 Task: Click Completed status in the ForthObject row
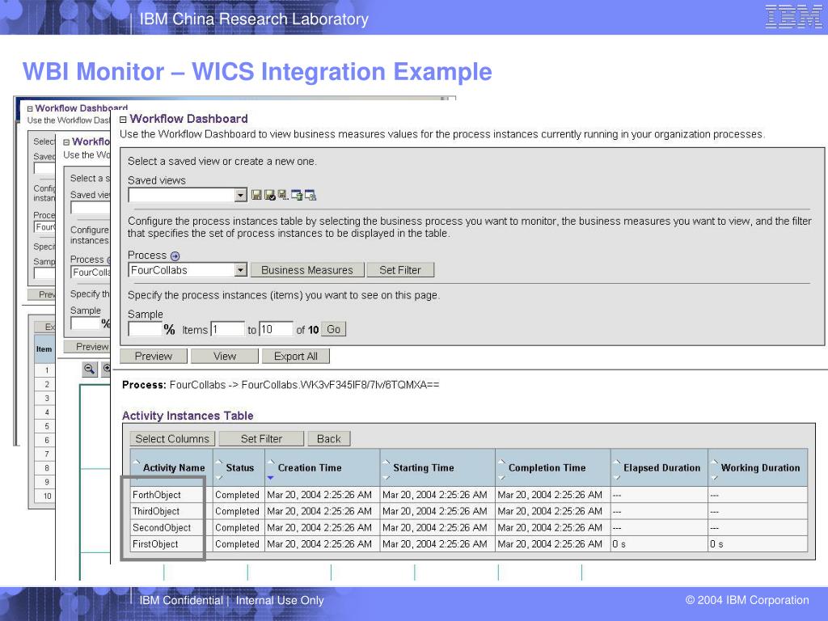pos(237,495)
